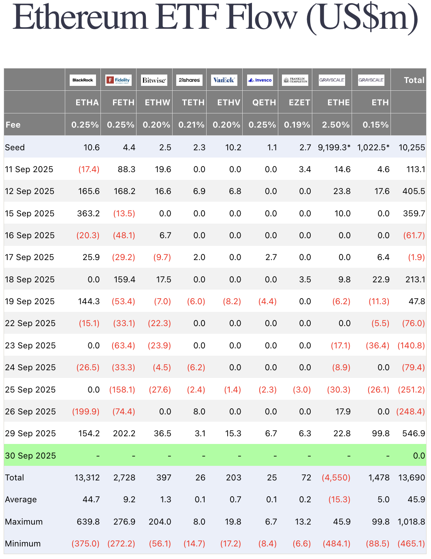Click the Franklin Templeton logo
The image size is (431, 559).
pos(295,80)
